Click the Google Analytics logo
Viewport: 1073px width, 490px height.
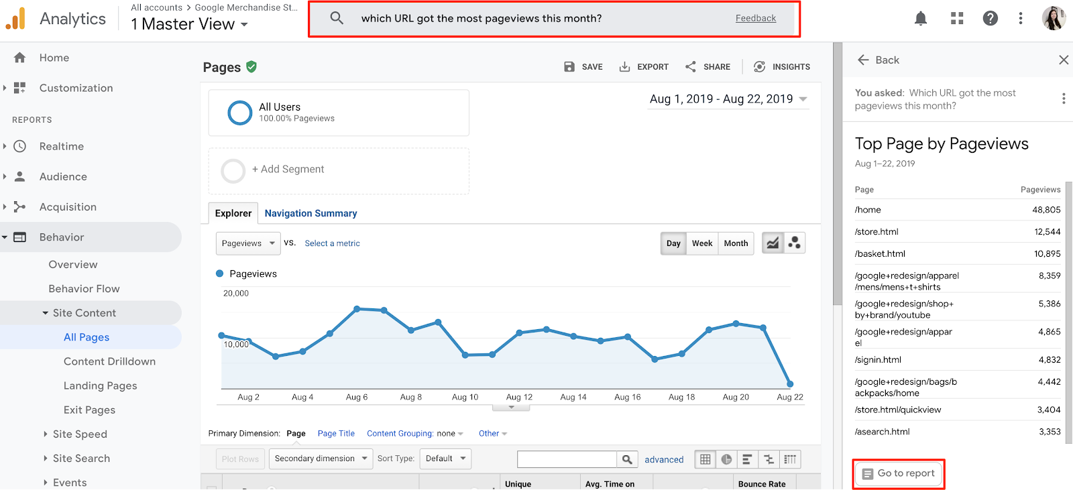point(15,19)
